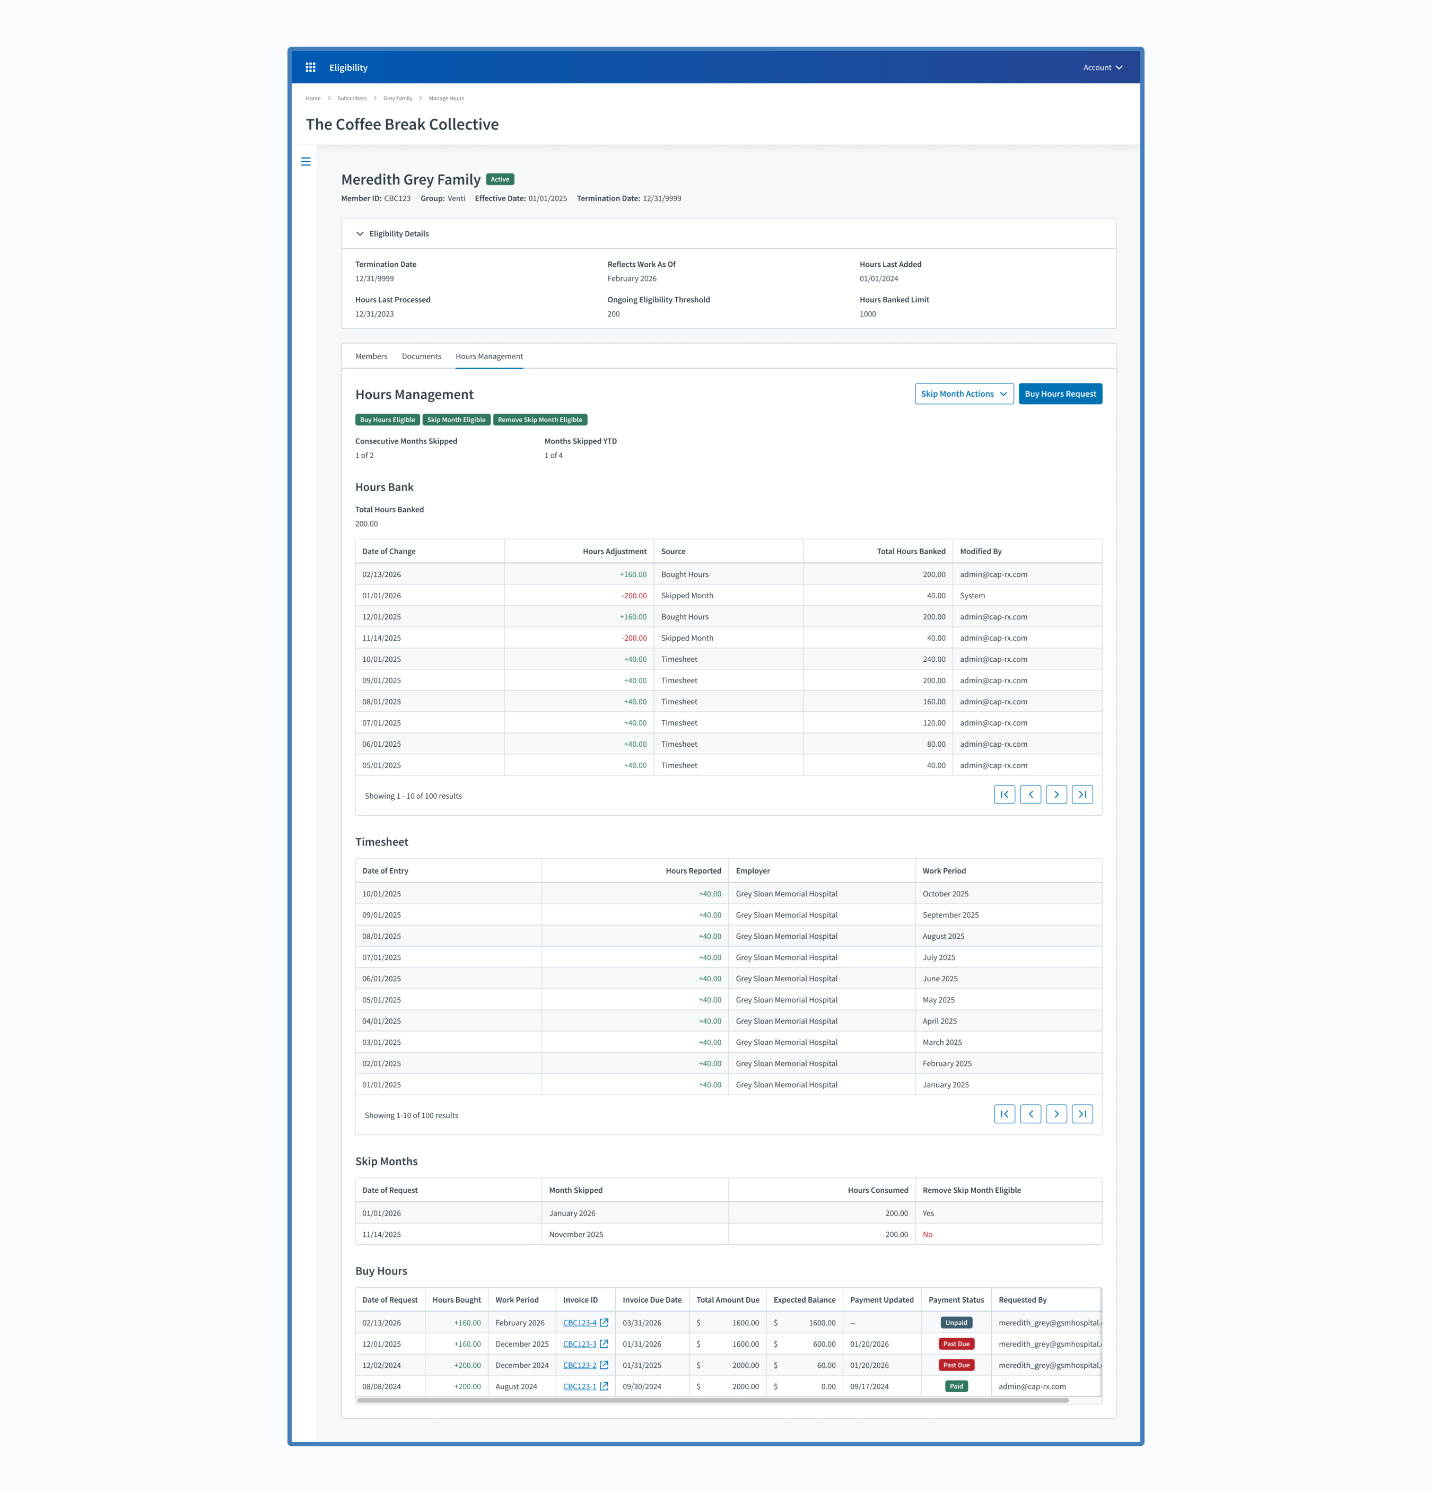Go to previous page in Hours Bank table
The width and height of the screenshot is (1432, 1493).
[x=1030, y=794]
